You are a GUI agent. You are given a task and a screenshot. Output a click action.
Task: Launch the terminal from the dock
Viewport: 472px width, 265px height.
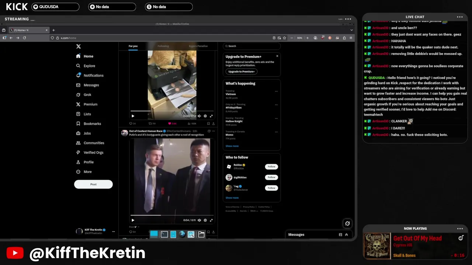(x=164, y=234)
